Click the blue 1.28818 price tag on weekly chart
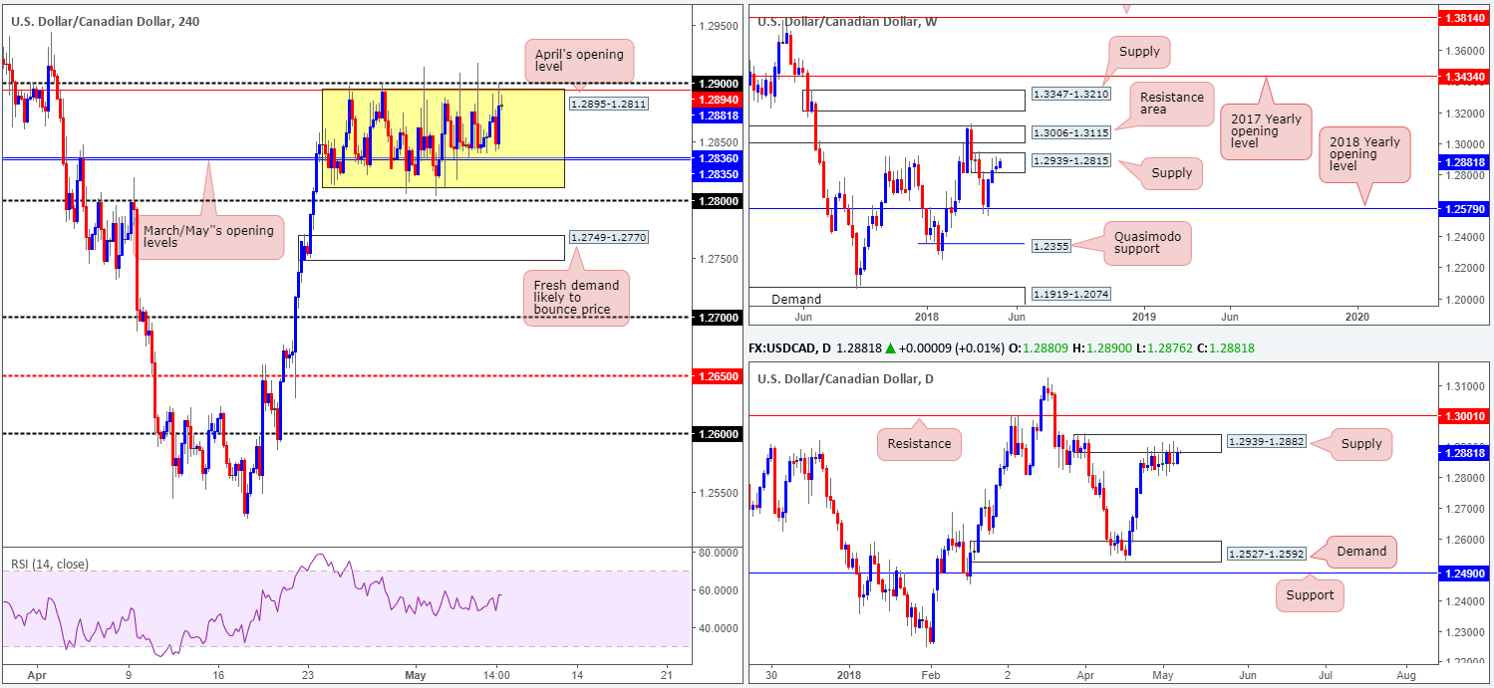 click(x=1463, y=163)
